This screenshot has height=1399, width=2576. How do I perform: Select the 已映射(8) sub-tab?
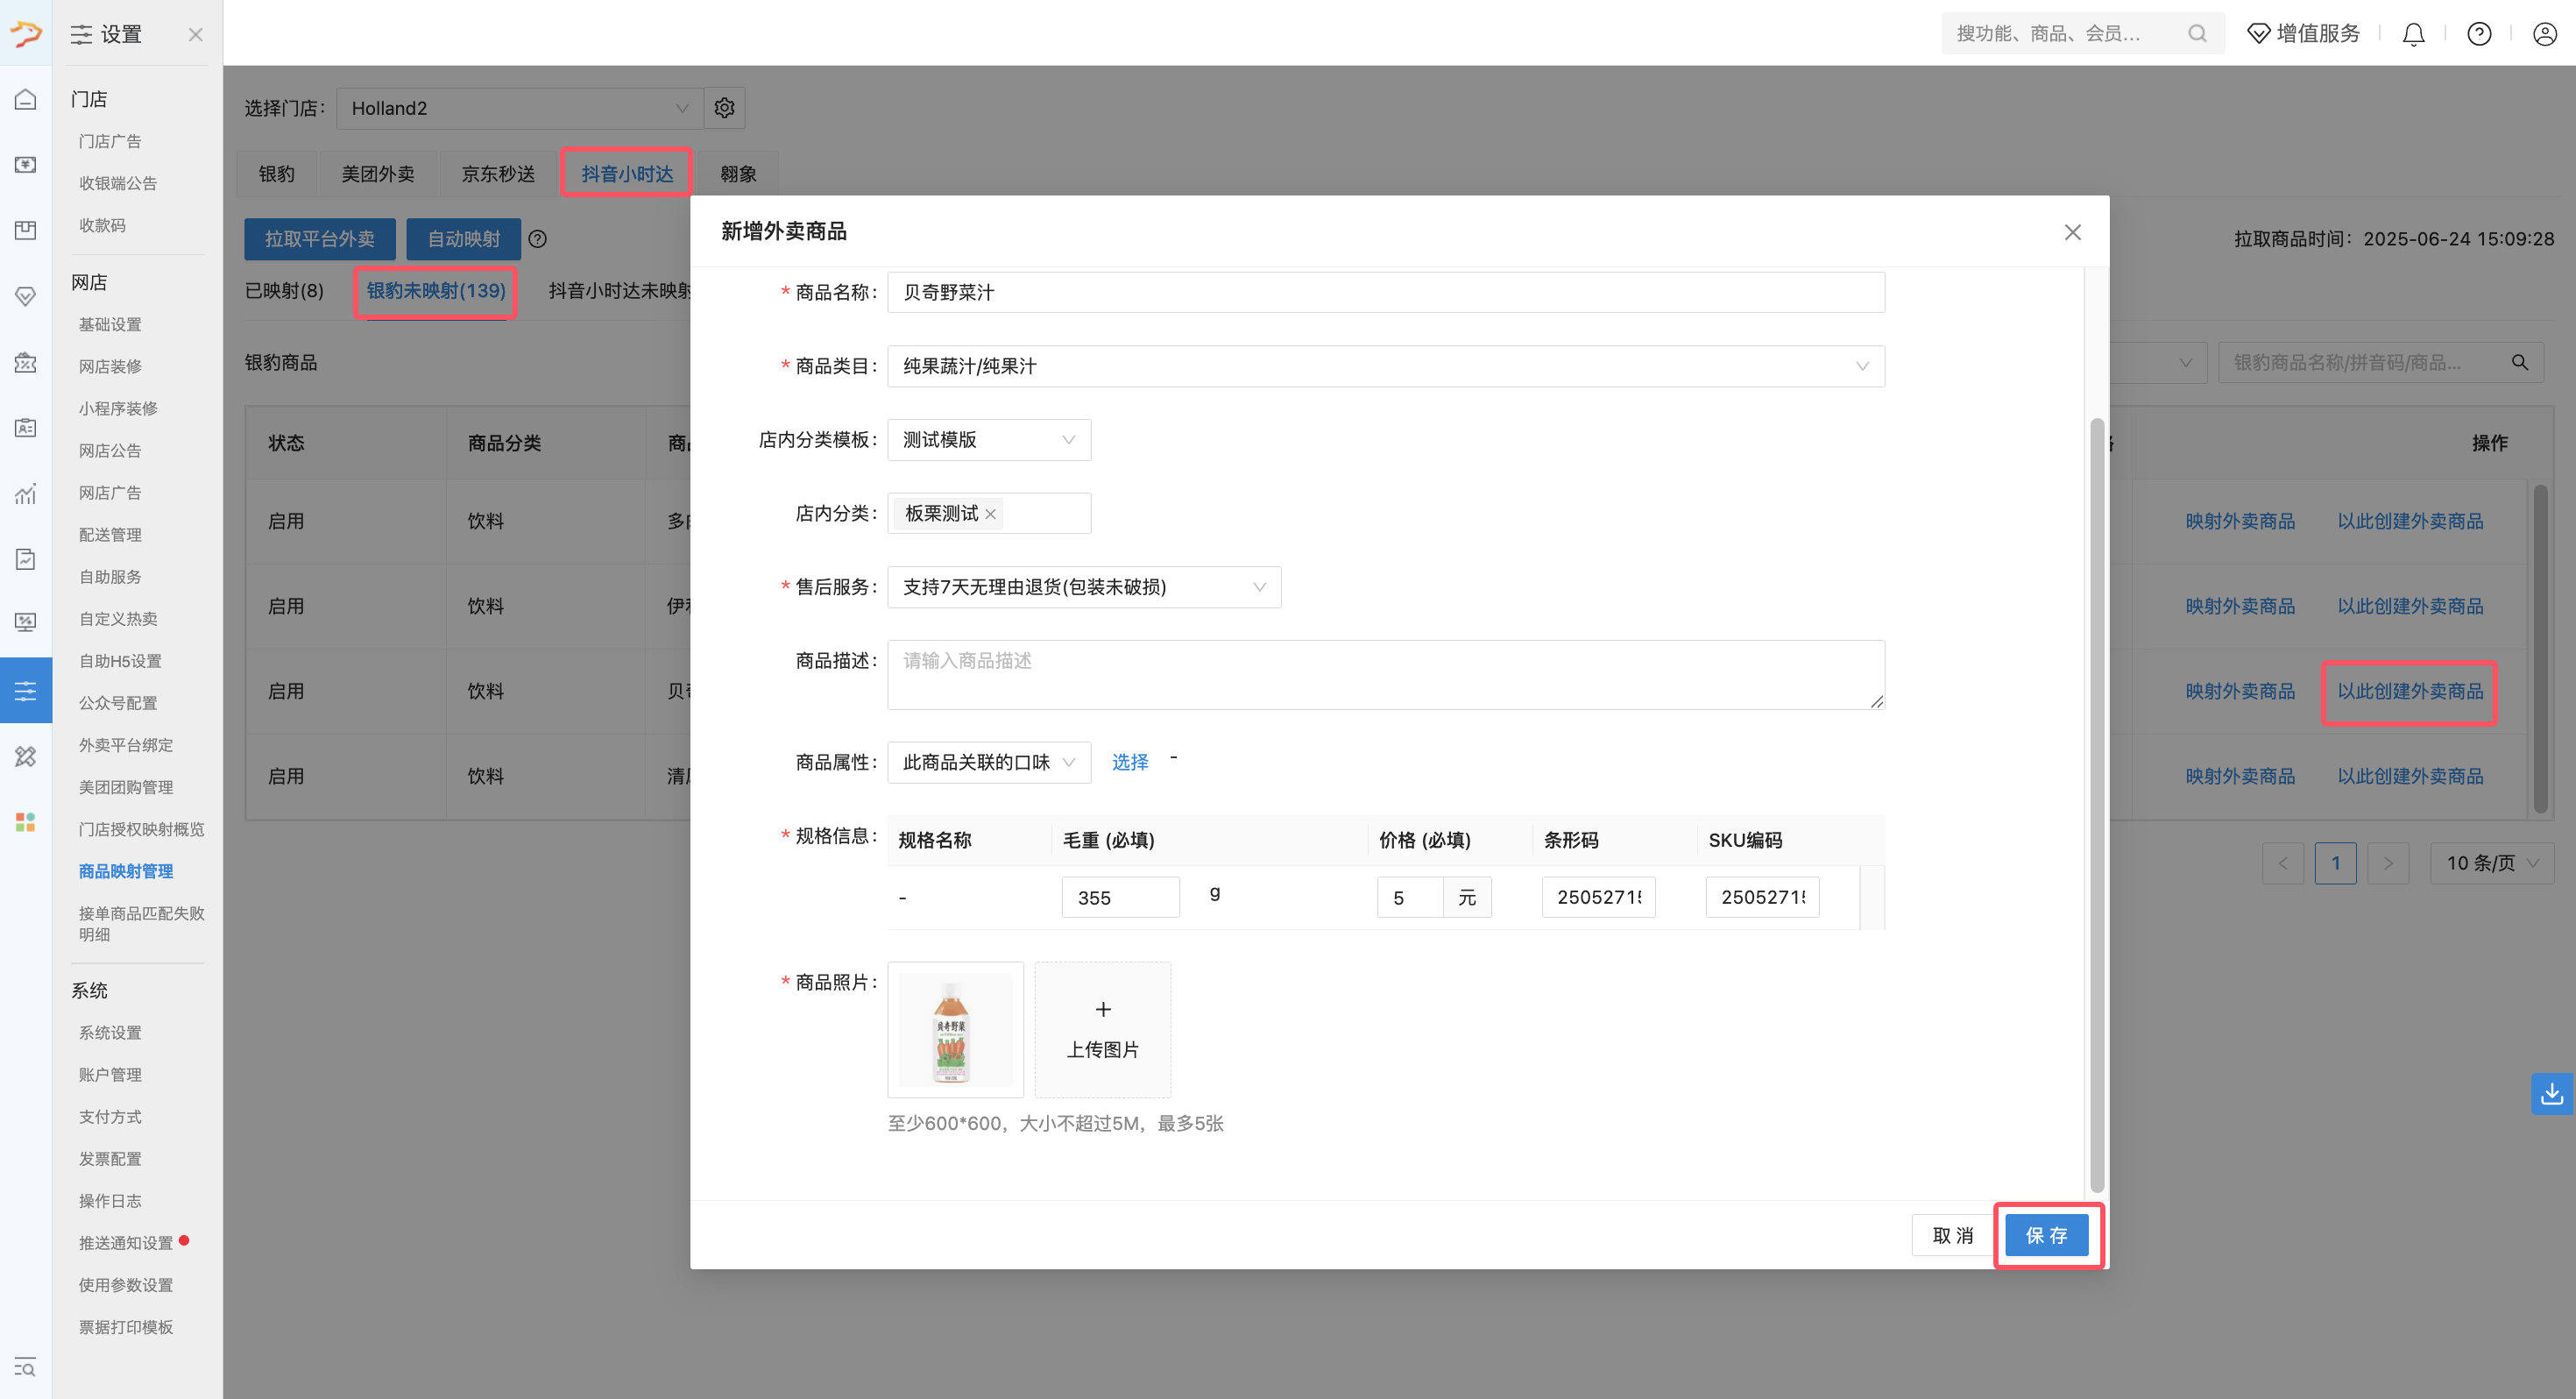284,291
